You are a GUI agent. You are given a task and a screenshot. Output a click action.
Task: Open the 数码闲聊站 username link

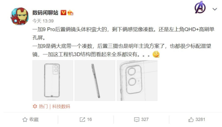pos(45,13)
